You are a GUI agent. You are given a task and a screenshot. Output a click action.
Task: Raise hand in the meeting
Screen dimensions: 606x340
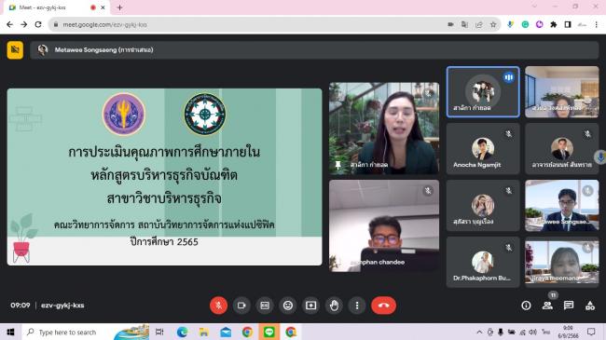pyautogui.click(x=334, y=306)
